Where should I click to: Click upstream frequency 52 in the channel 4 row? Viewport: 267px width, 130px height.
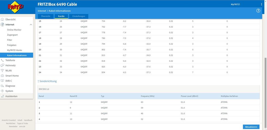pyautogui.click(x=142, y=119)
